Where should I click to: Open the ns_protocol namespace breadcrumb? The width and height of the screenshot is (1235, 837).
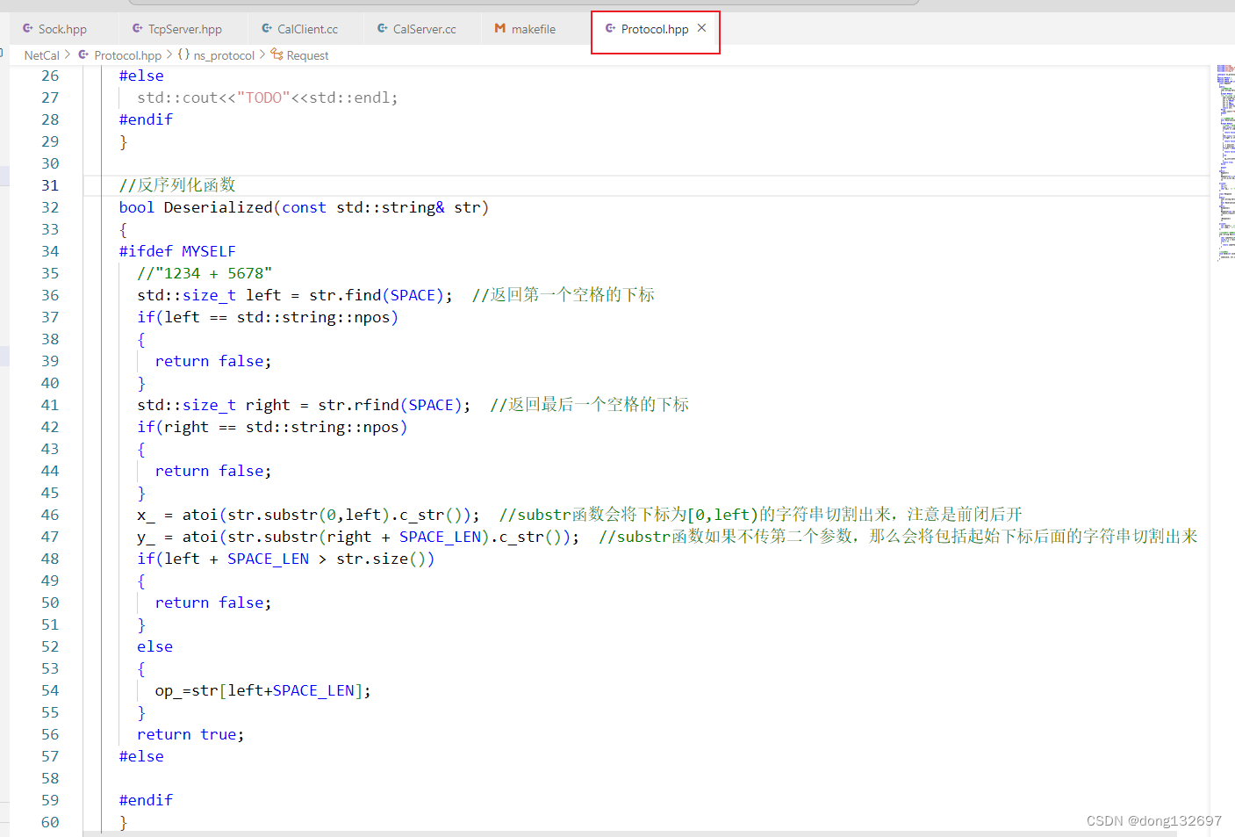coord(224,55)
